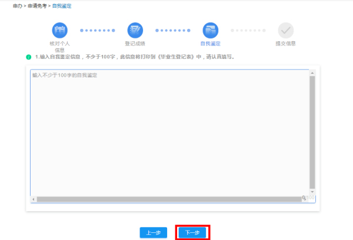Image resolution: width=353 pixels, height=240 pixels.
Task: Go back with the 上一步 button
Action: click(x=154, y=232)
